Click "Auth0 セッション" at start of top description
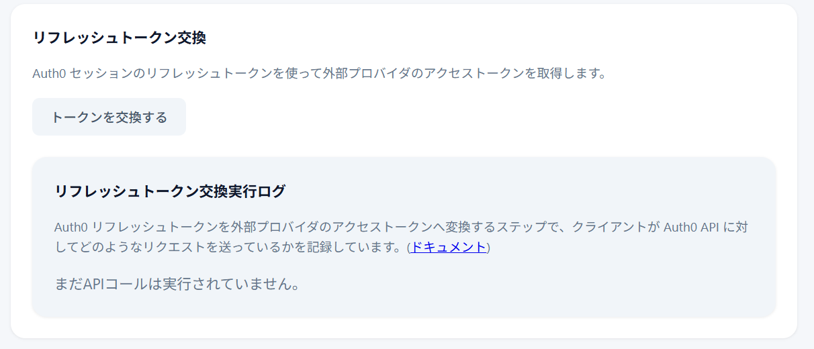 click(65, 73)
